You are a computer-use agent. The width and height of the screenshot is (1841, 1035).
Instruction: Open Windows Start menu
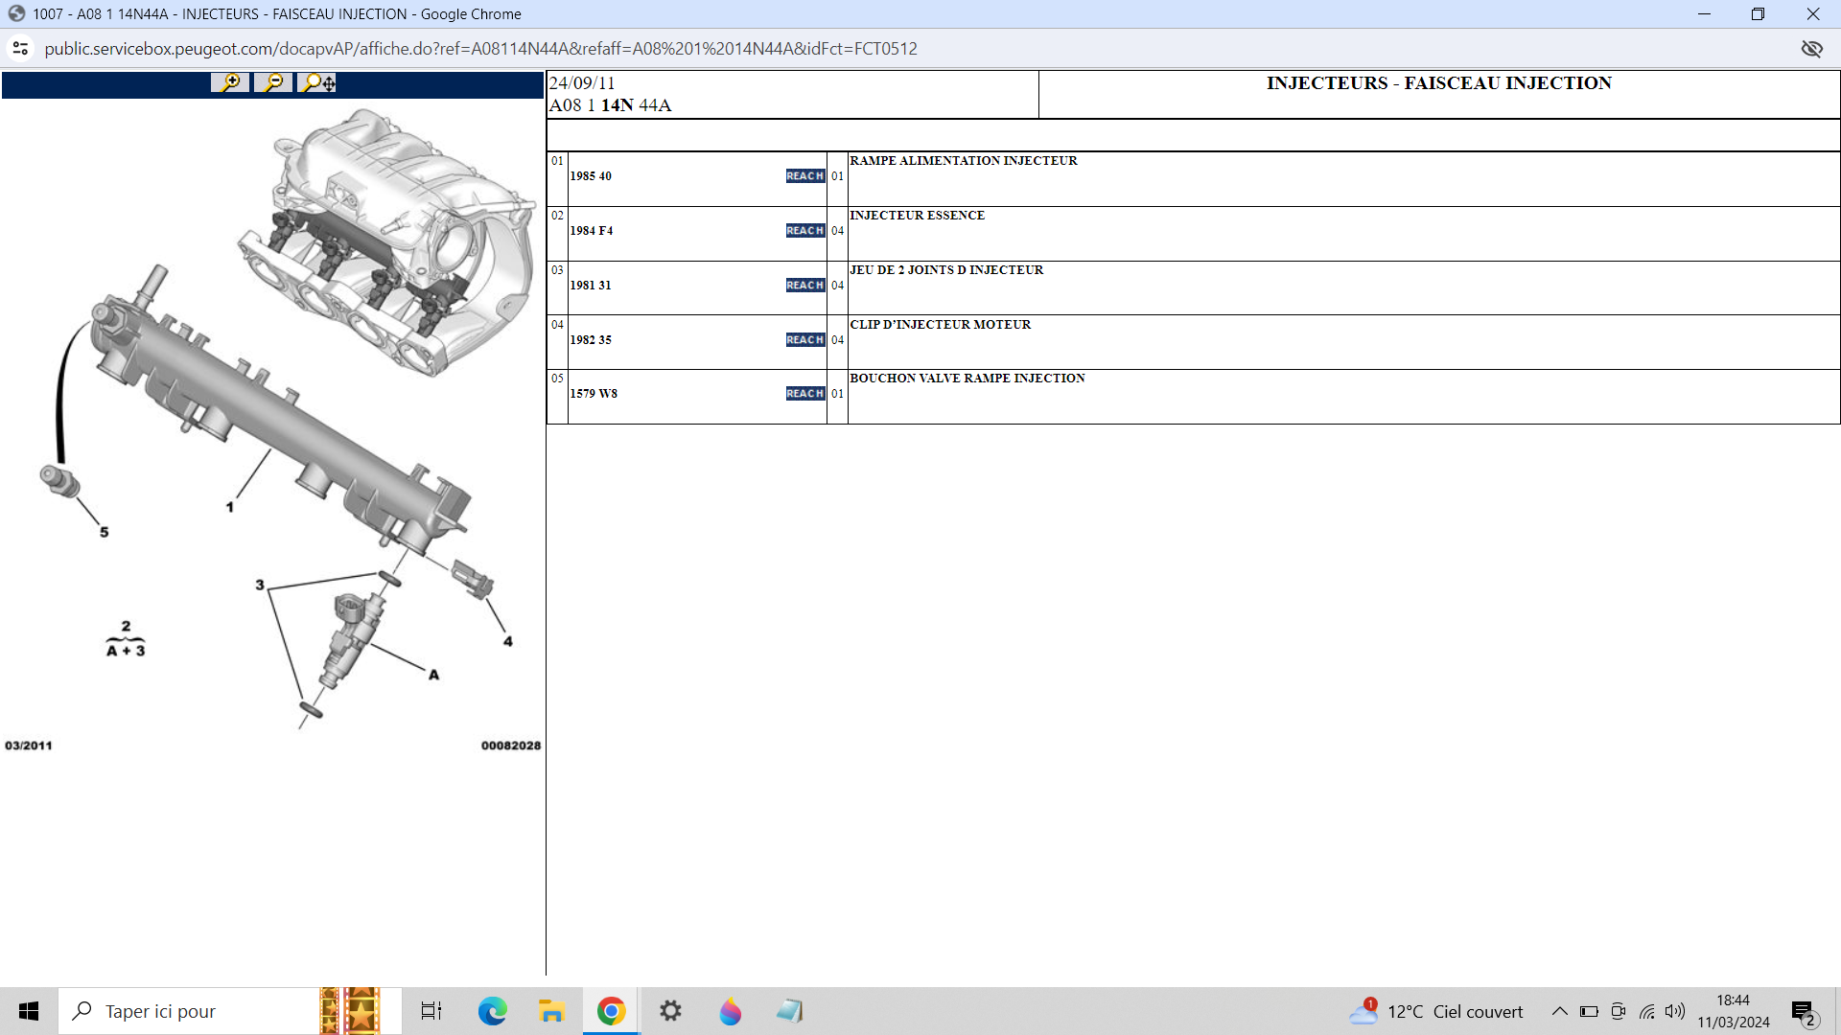click(29, 1011)
